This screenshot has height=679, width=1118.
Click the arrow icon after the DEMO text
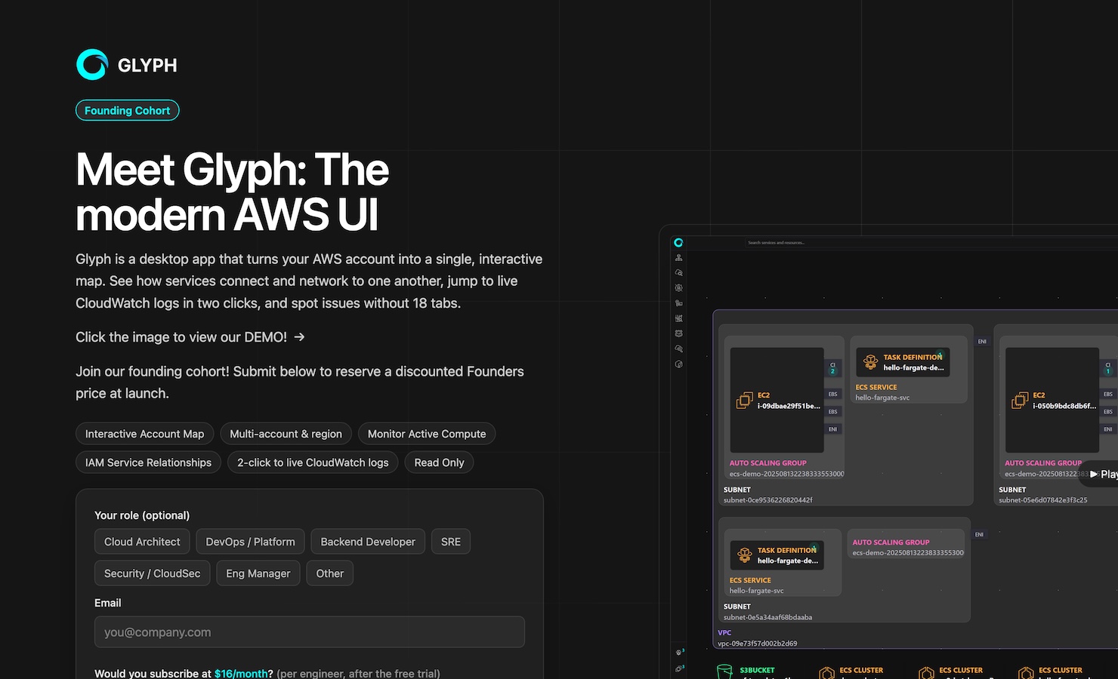[300, 337]
